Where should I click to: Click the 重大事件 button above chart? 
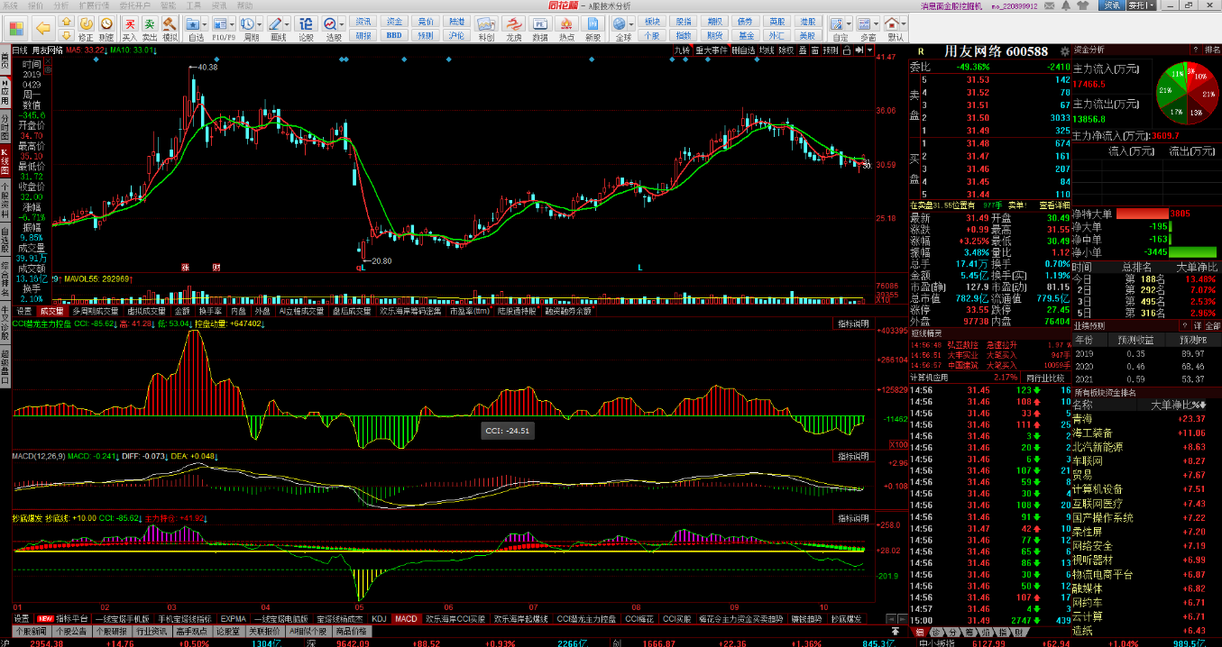click(711, 50)
